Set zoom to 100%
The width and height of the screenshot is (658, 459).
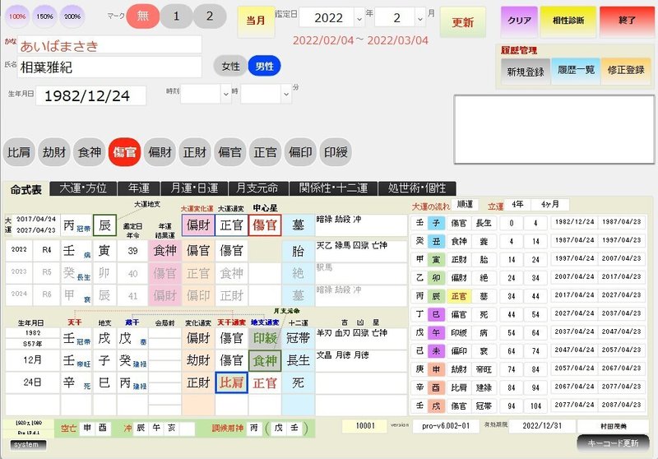click(x=17, y=16)
